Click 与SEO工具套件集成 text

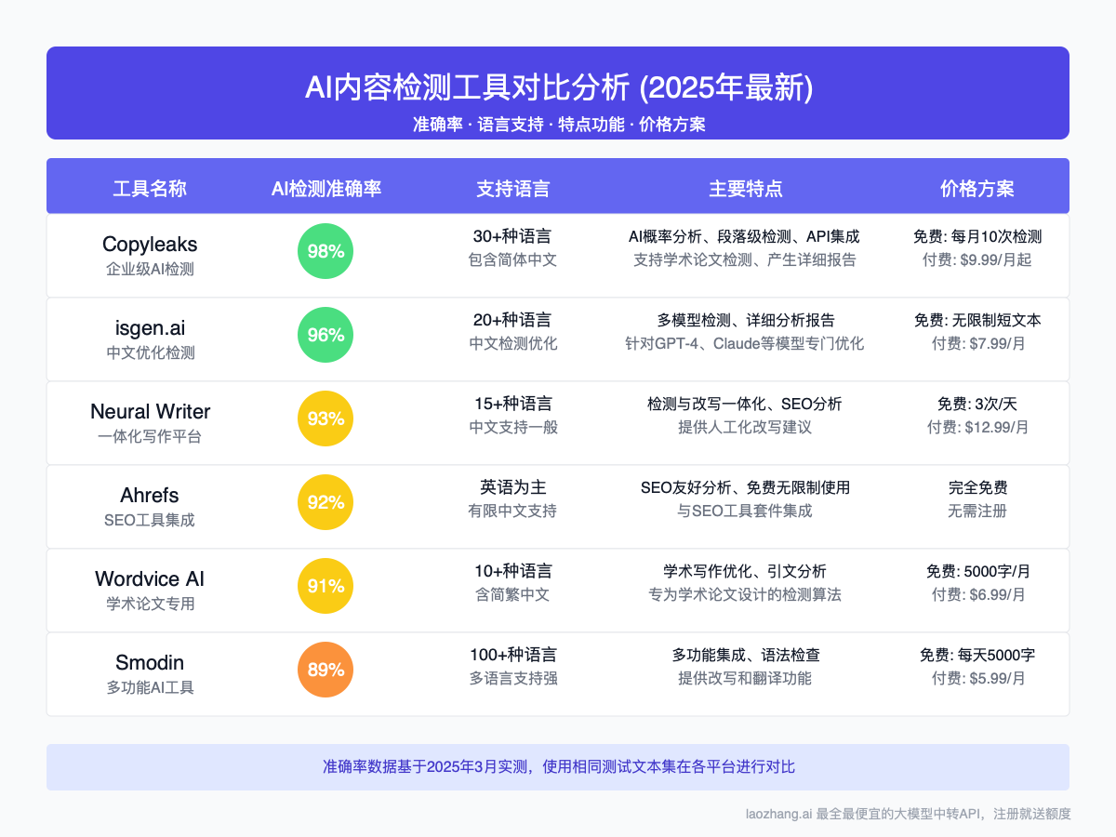tap(745, 511)
